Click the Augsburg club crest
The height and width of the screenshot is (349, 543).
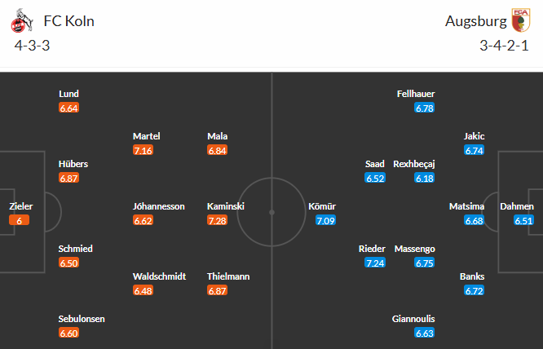519,20
